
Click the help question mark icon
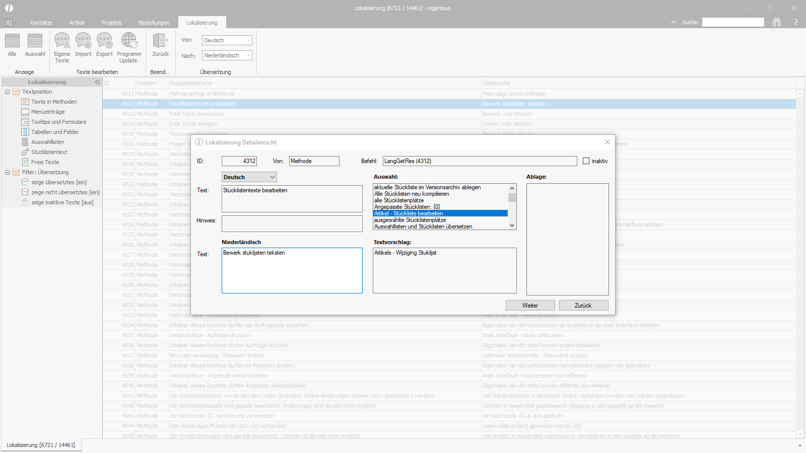click(796, 22)
